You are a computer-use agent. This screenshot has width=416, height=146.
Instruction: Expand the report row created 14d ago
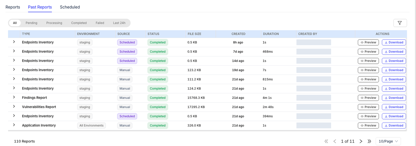pyautogui.click(x=14, y=60)
